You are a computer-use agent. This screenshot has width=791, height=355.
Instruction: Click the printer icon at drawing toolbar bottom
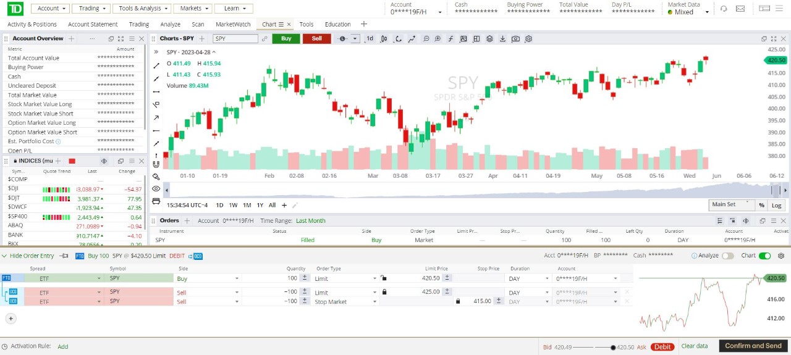click(x=156, y=201)
